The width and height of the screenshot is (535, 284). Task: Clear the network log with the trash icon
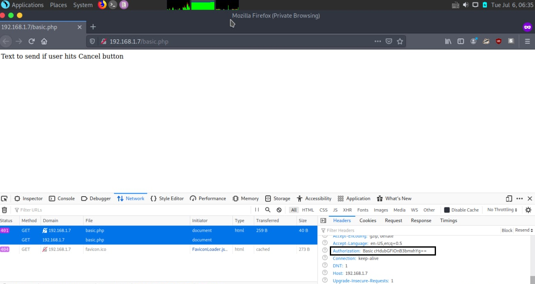4,210
